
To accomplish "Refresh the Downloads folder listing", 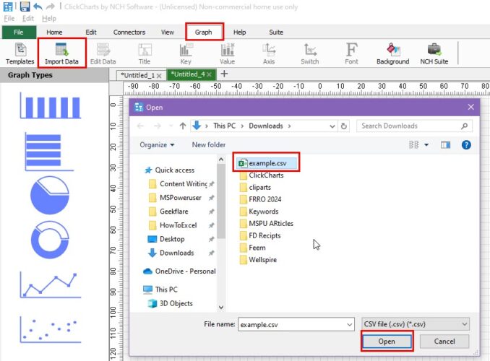I will coord(344,126).
